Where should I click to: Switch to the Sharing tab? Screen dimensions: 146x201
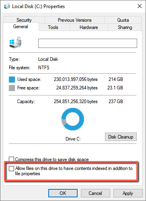125,27
